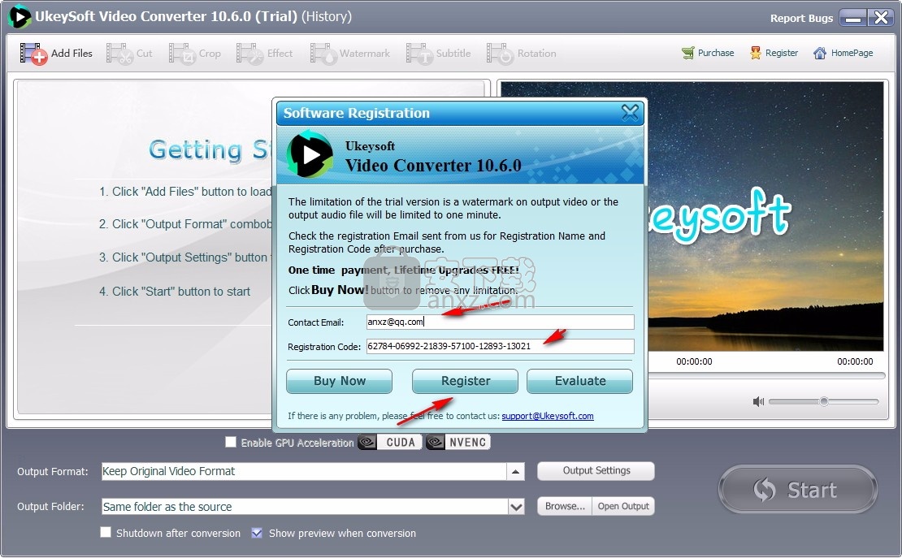Click the Evaluate button
The height and width of the screenshot is (558, 902).
pyautogui.click(x=580, y=381)
